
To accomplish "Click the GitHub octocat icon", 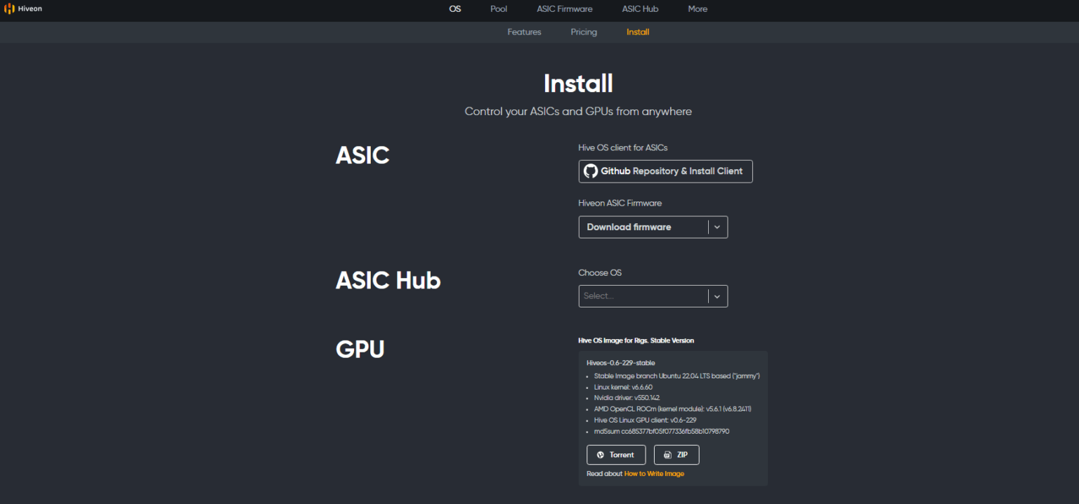I will [591, 171].
